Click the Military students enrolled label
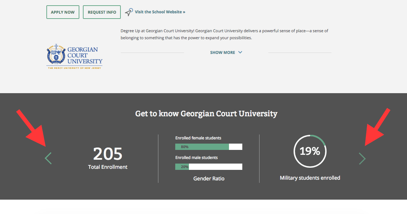The height and width of the screenshot is (214, 407). (x=310, y=178)
